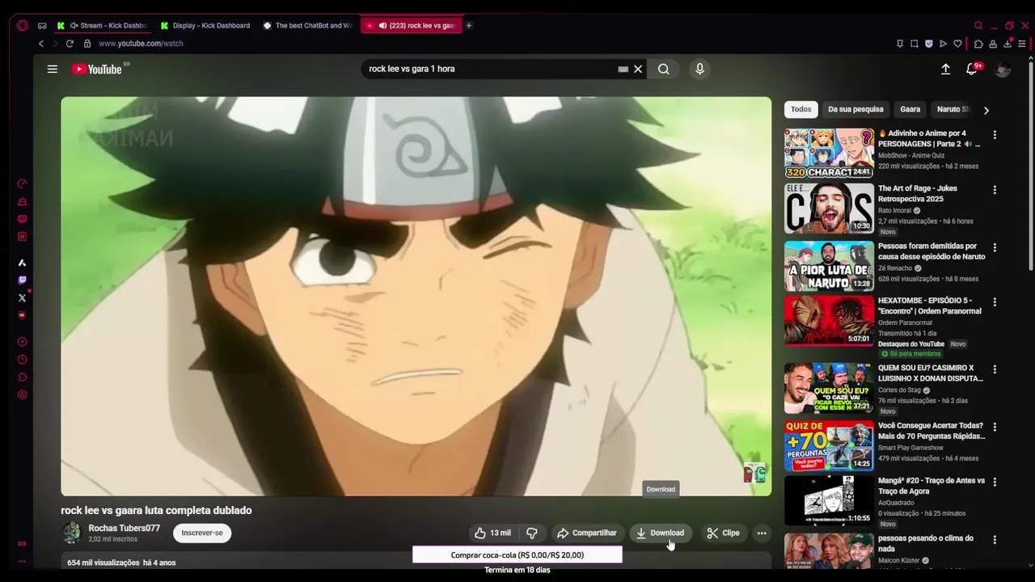Select the Gaara filter chip

tap(910, 109)
